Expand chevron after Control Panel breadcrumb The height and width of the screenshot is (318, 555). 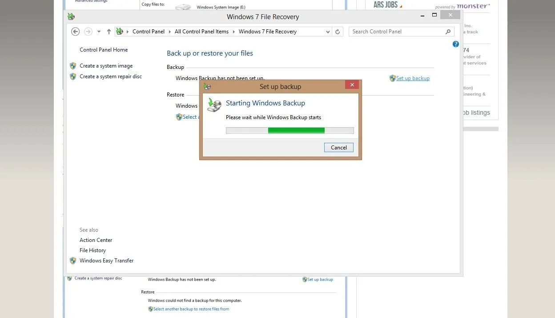[170, 32]
